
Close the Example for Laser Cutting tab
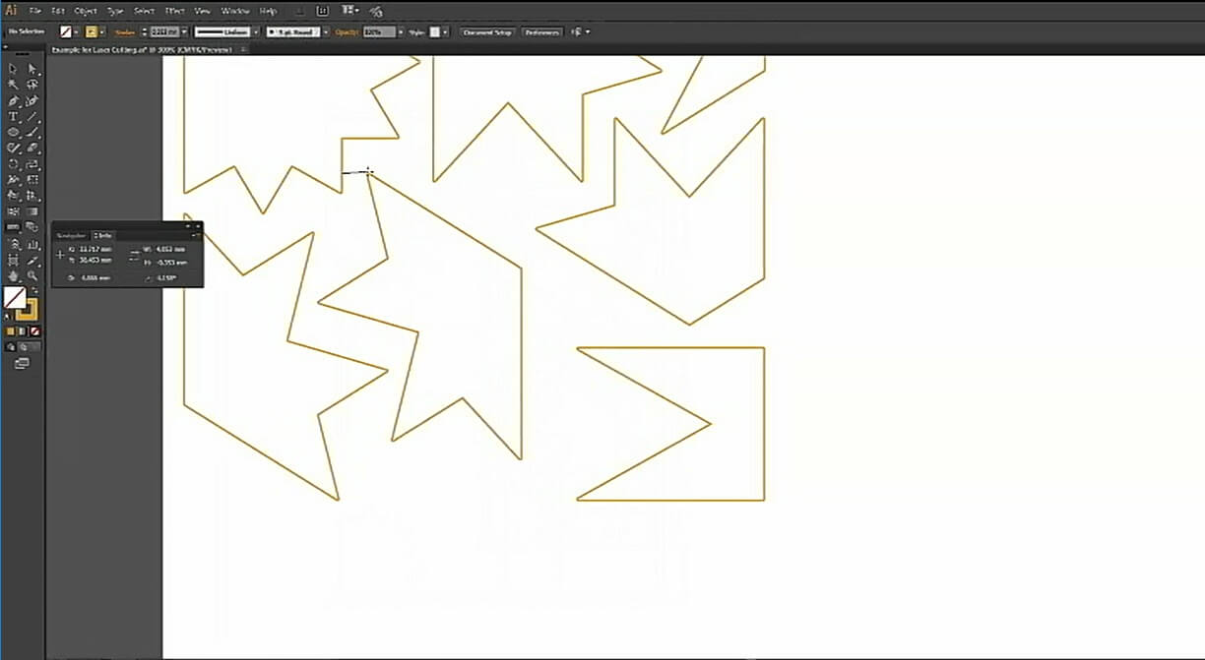pyautogui.click(x=243, y=48)
